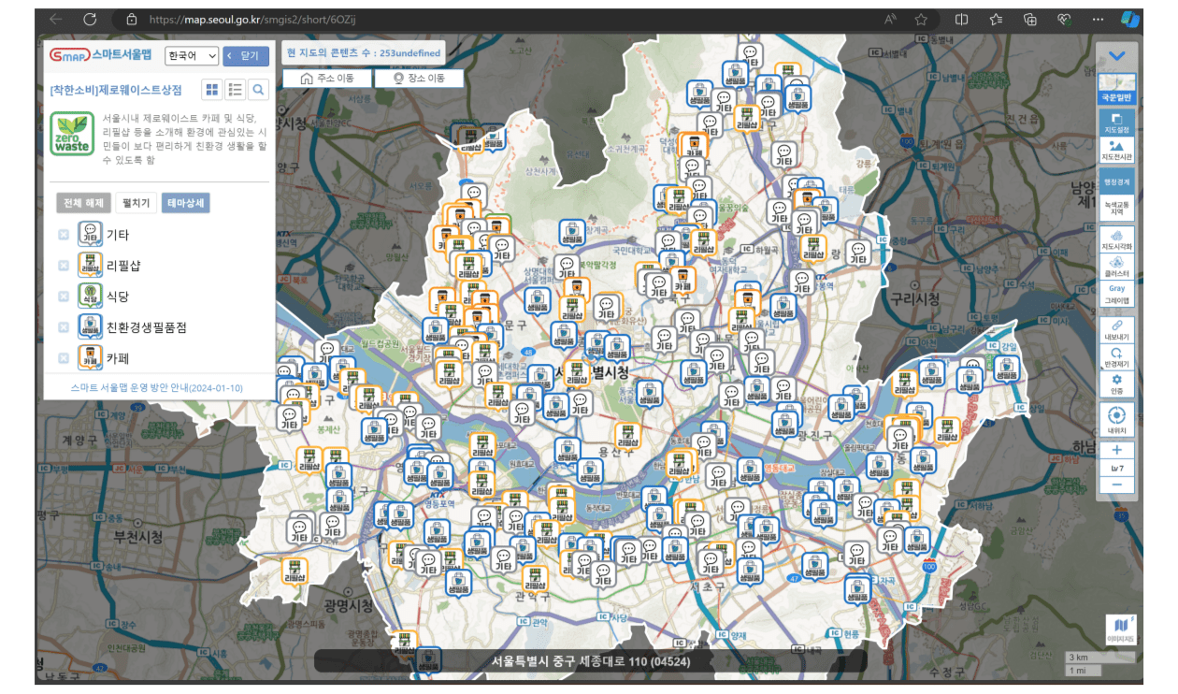
Task: Open 인증 gear icon
Action: point(1116,383)
